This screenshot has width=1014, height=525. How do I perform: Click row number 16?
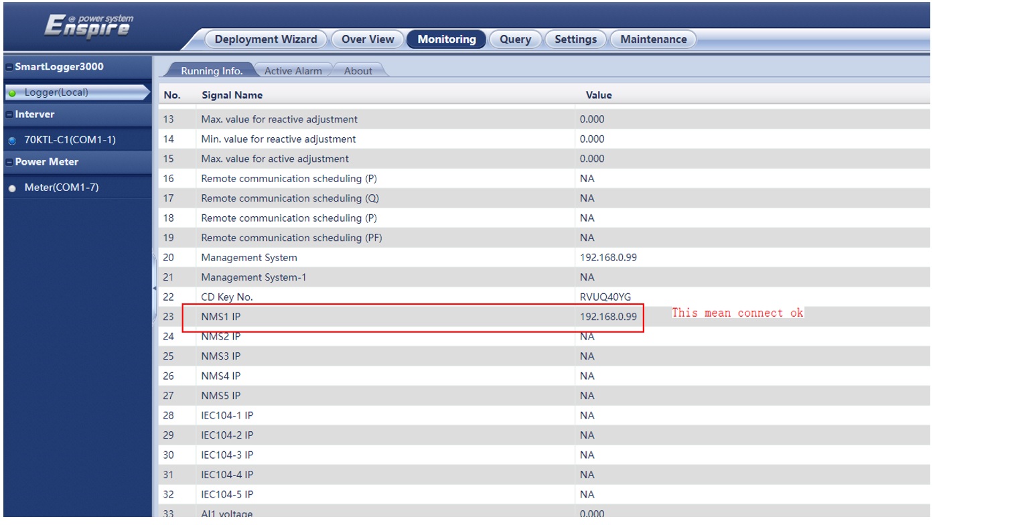[x=168, y=179]
